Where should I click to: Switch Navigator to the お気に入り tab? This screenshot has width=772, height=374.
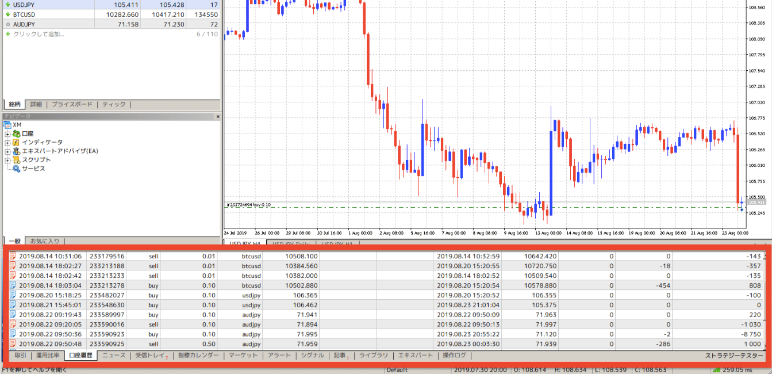44,241
